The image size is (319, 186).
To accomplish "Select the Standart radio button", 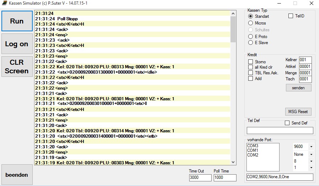I will 250,16.
